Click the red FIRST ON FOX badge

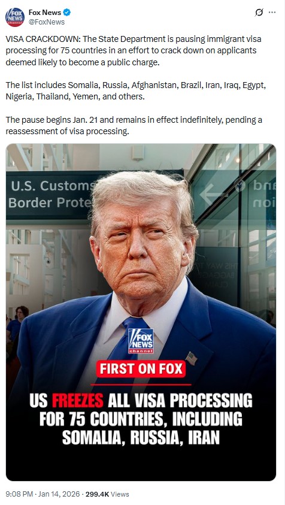tap(141, 369)
